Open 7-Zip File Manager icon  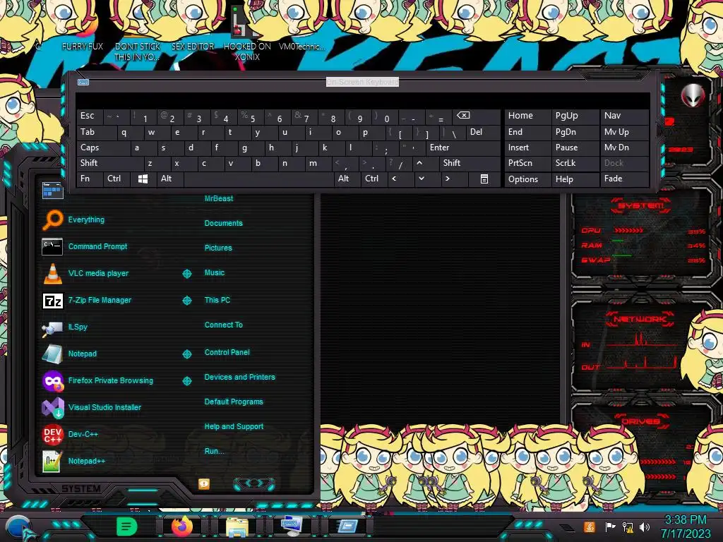[52, 301]
